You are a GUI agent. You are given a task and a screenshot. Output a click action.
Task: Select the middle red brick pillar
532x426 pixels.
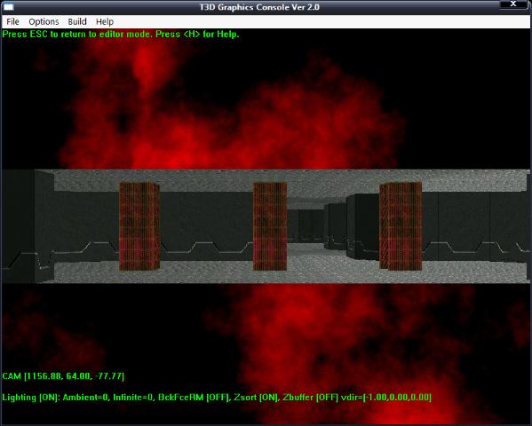coord(270,226)
